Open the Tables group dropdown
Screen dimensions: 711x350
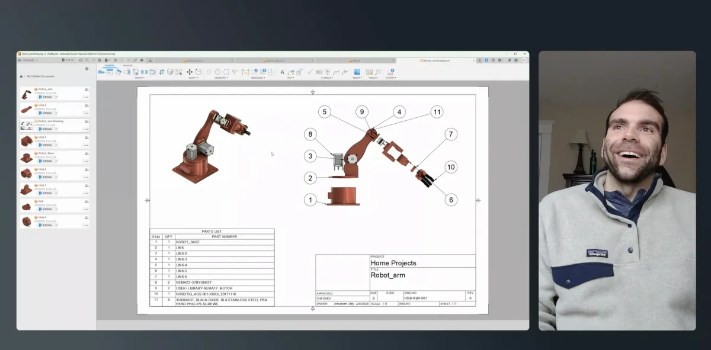pos(373,78)
